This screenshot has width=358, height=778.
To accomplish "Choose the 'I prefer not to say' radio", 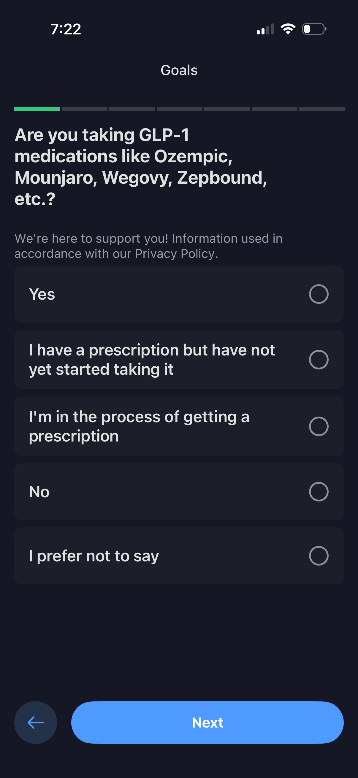I will (x=319, y=555).
